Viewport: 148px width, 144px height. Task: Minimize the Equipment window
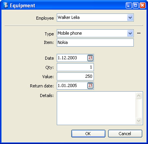pyautogui.click(x=129, y=5)
